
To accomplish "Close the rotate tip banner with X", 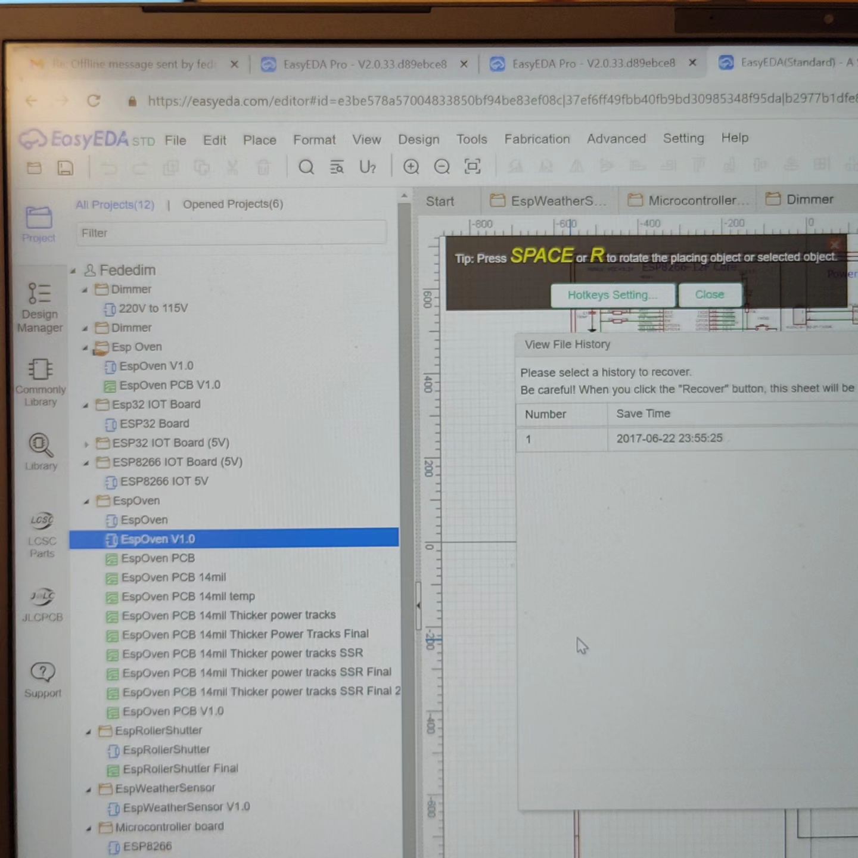I will click(835, 244).
